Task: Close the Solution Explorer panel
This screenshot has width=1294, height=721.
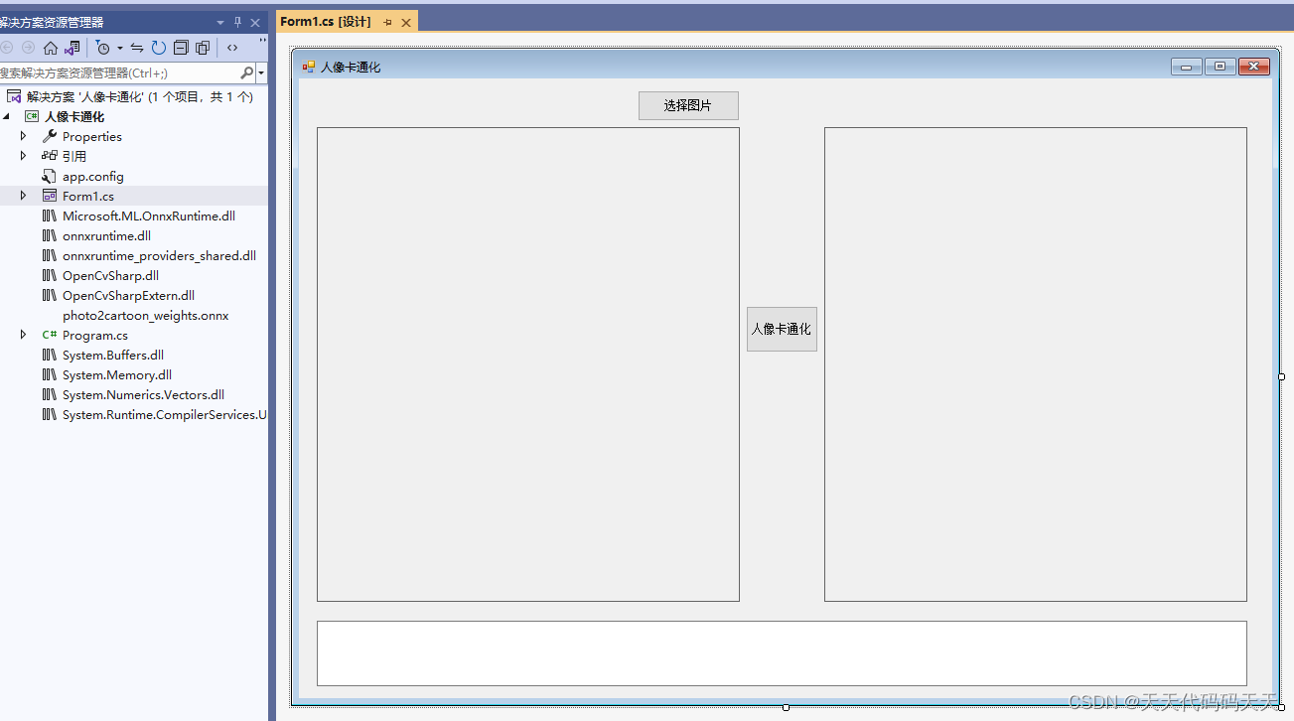Action: tap(255, 22)
